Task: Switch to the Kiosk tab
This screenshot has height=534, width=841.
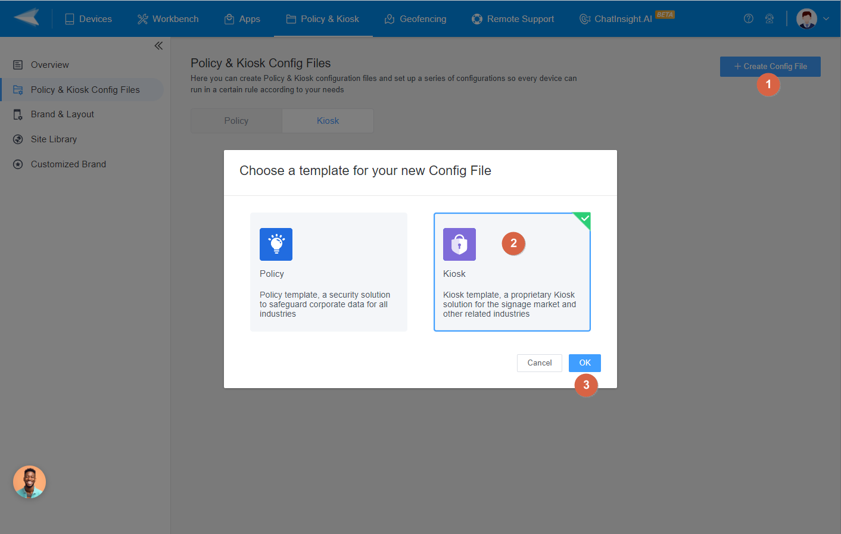Action: 328,120
